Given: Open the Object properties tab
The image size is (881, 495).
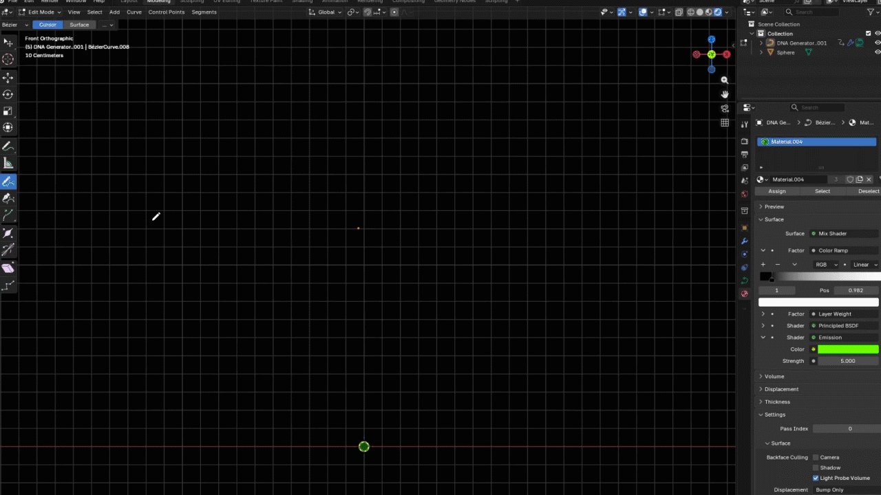Looking at the screenshot, I should [744, 228].
